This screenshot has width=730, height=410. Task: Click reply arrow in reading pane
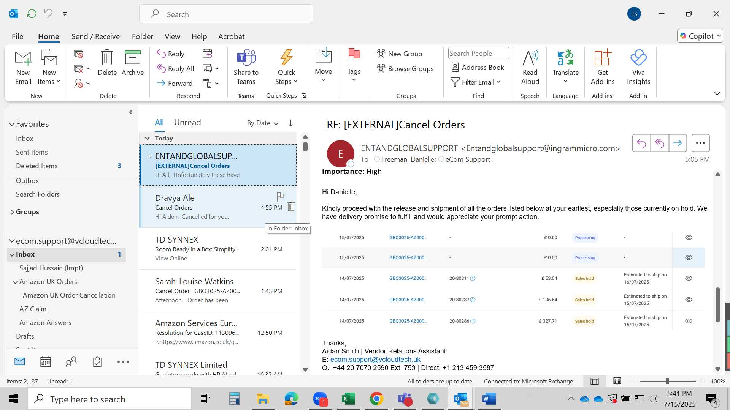pos(641,143)
